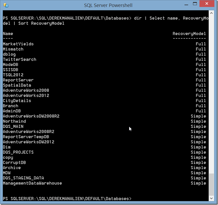Click the TwitterSearch database name
Viewport: 218px width, 205px height.
(19, 59)
